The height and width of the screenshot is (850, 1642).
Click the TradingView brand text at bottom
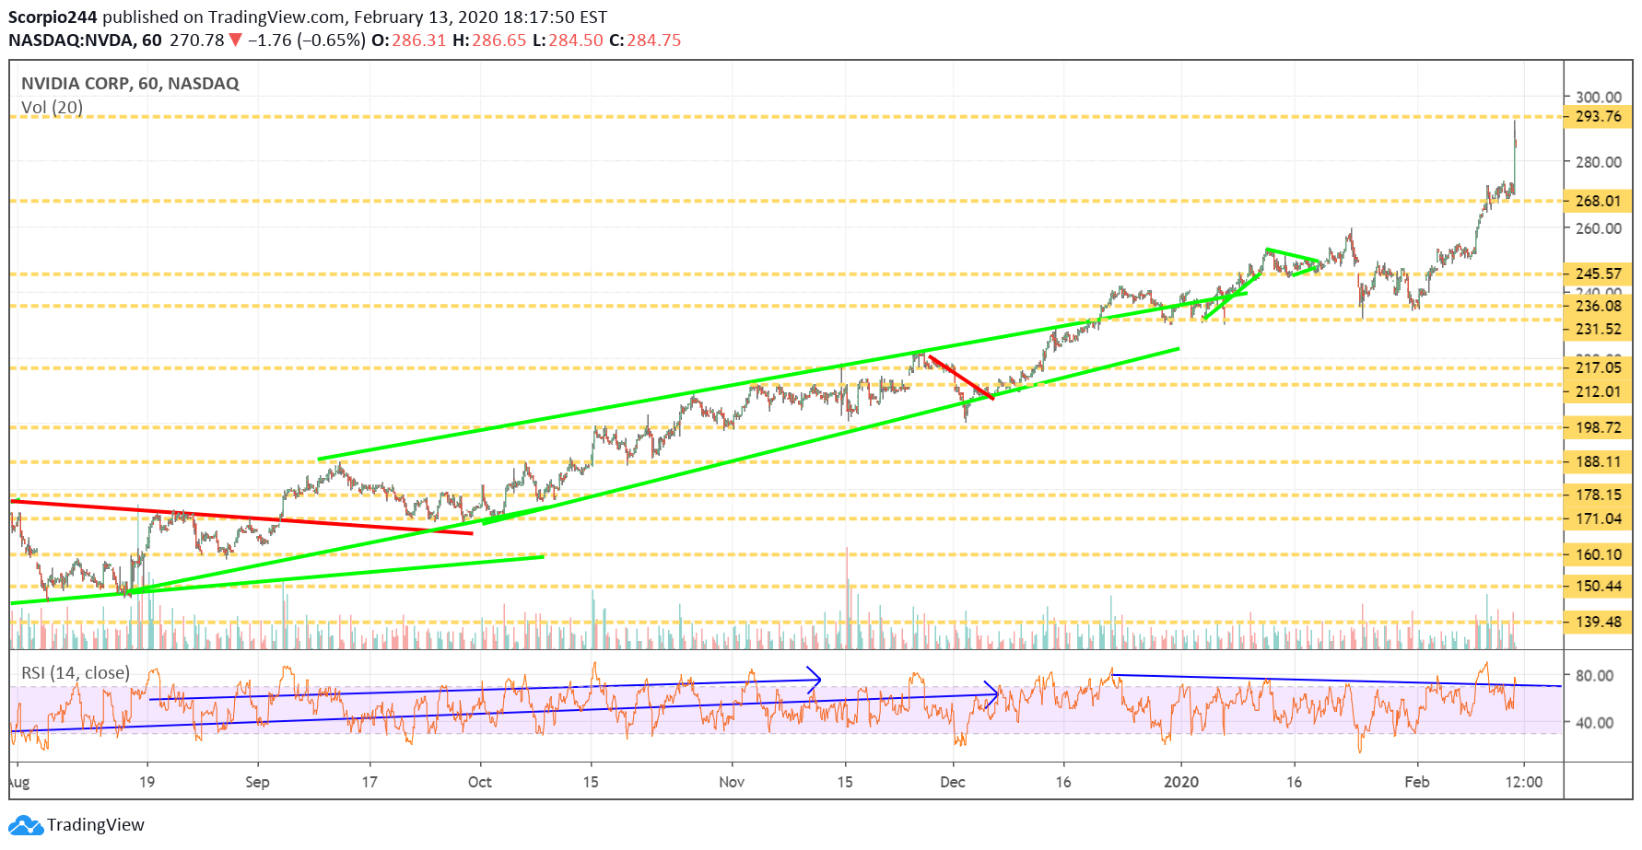(96, 825)
